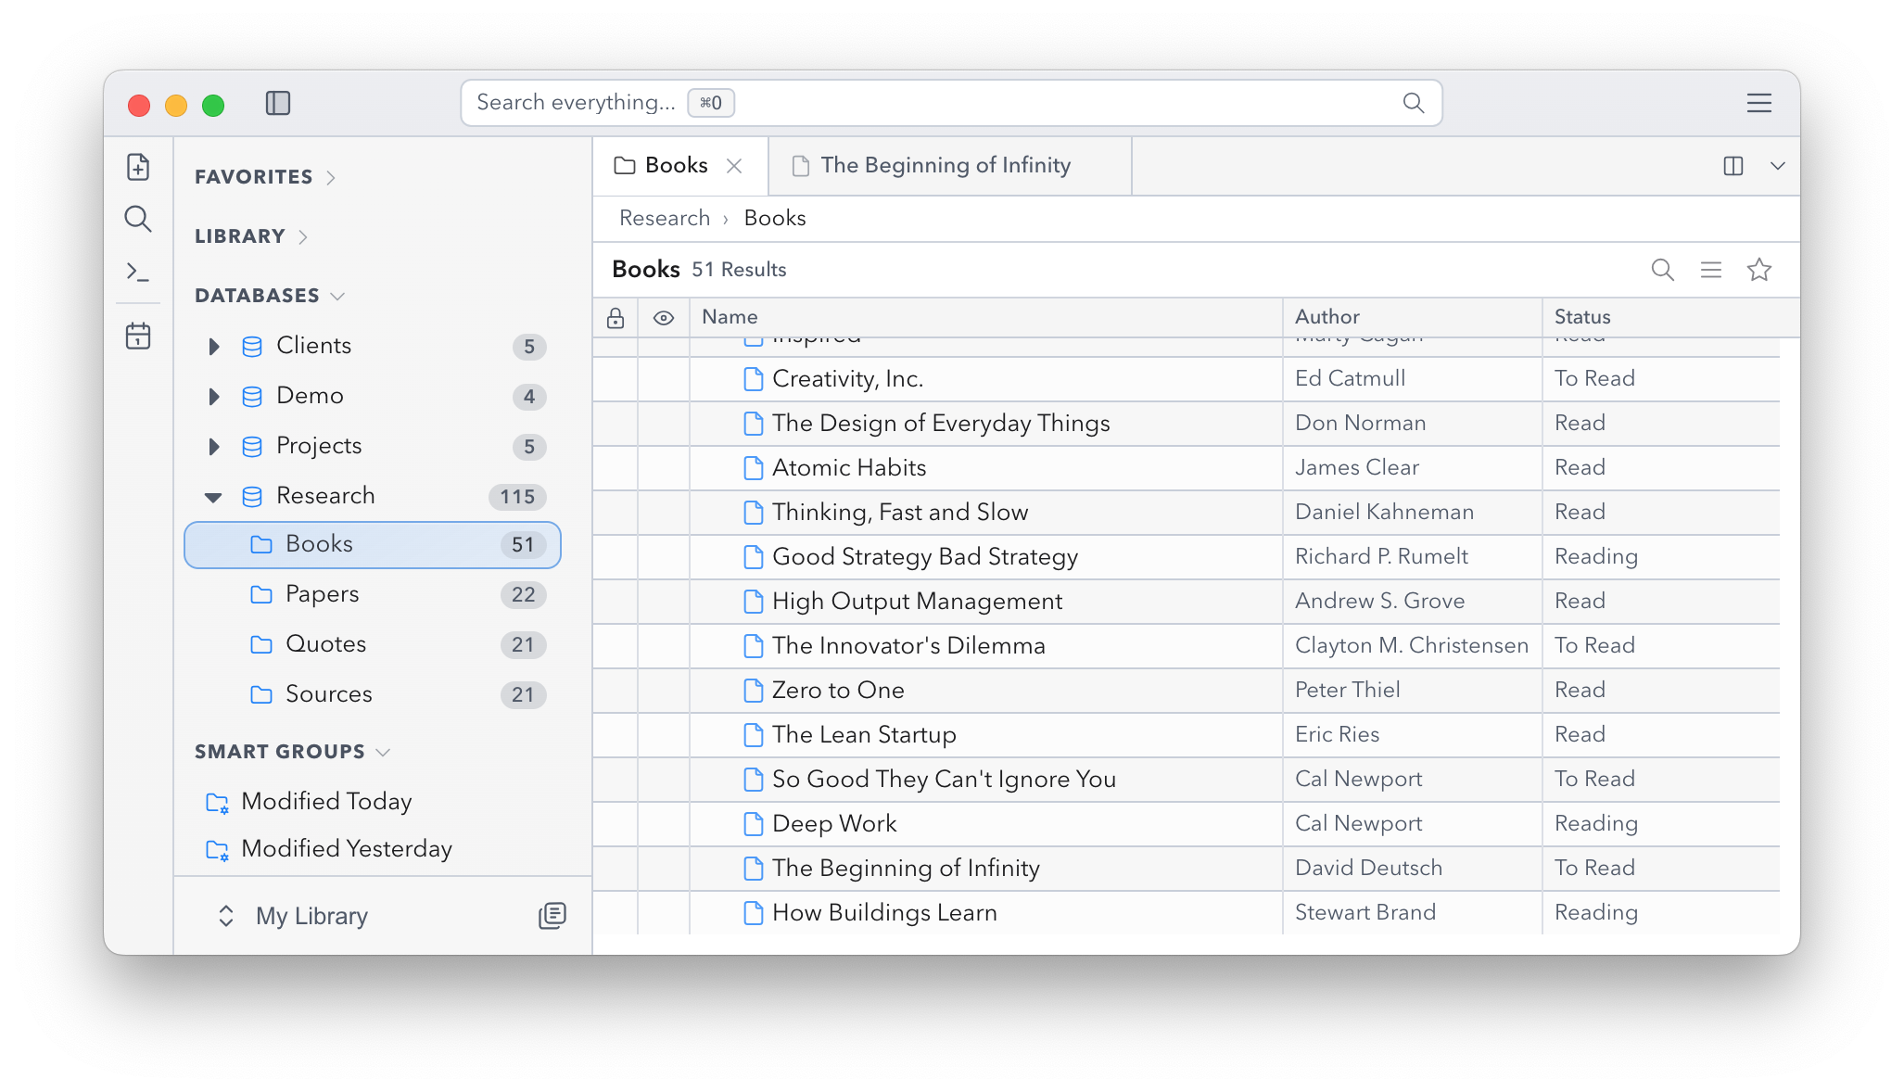
Task: Collapse the Research database triangle
Action: click(x=213, y=498)
